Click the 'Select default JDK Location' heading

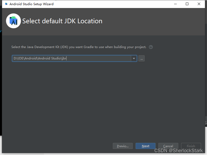point(62,21)
